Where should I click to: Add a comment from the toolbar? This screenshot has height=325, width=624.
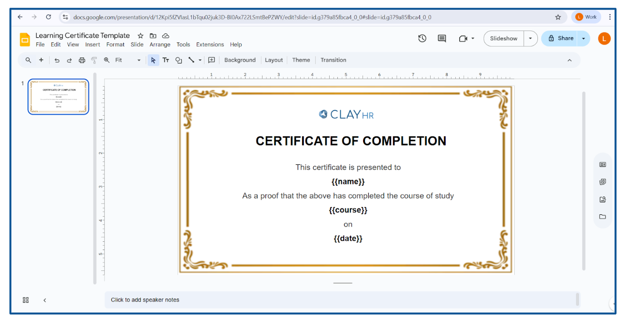click(x=211, y=60)
